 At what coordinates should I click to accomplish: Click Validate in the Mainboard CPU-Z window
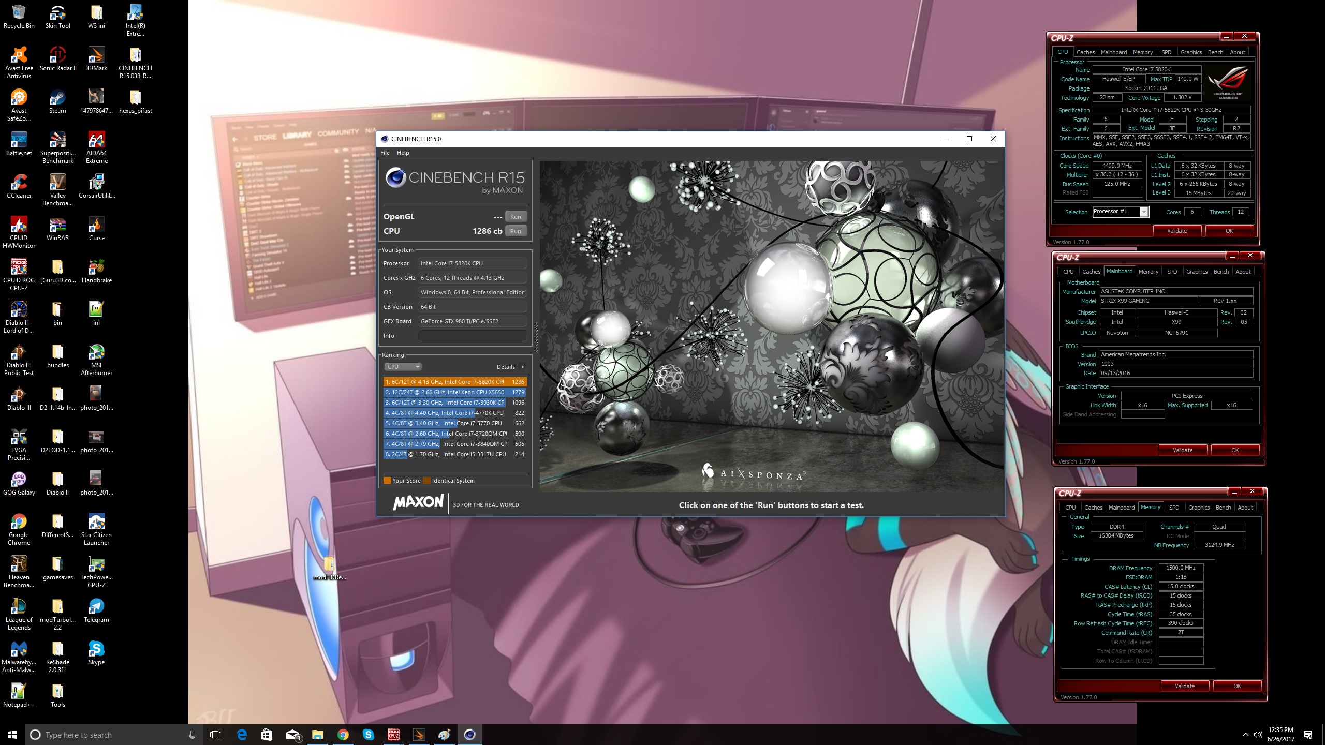[x=1183, y=450]
